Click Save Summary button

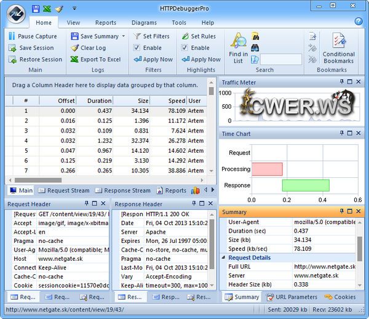(95, 36)
